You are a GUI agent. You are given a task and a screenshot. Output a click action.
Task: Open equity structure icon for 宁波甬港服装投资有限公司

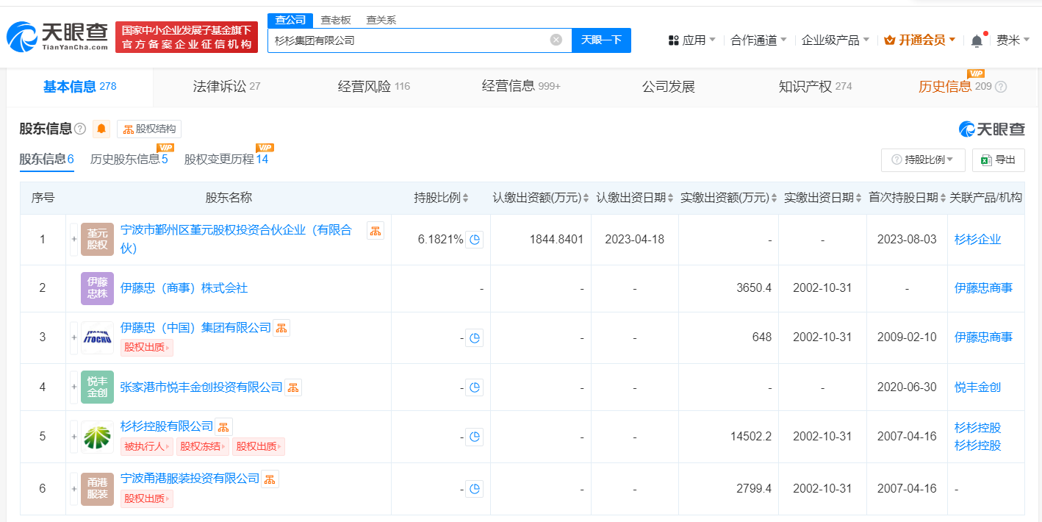point(270,479)
